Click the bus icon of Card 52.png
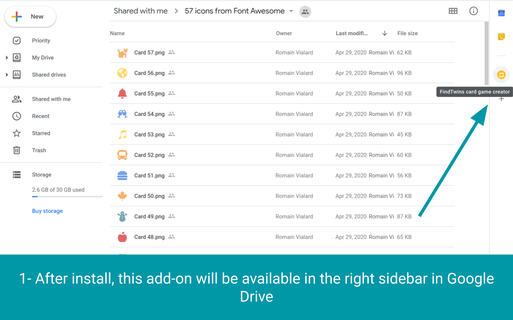Screen dimensions: 513x320 (x=122, y=155)
